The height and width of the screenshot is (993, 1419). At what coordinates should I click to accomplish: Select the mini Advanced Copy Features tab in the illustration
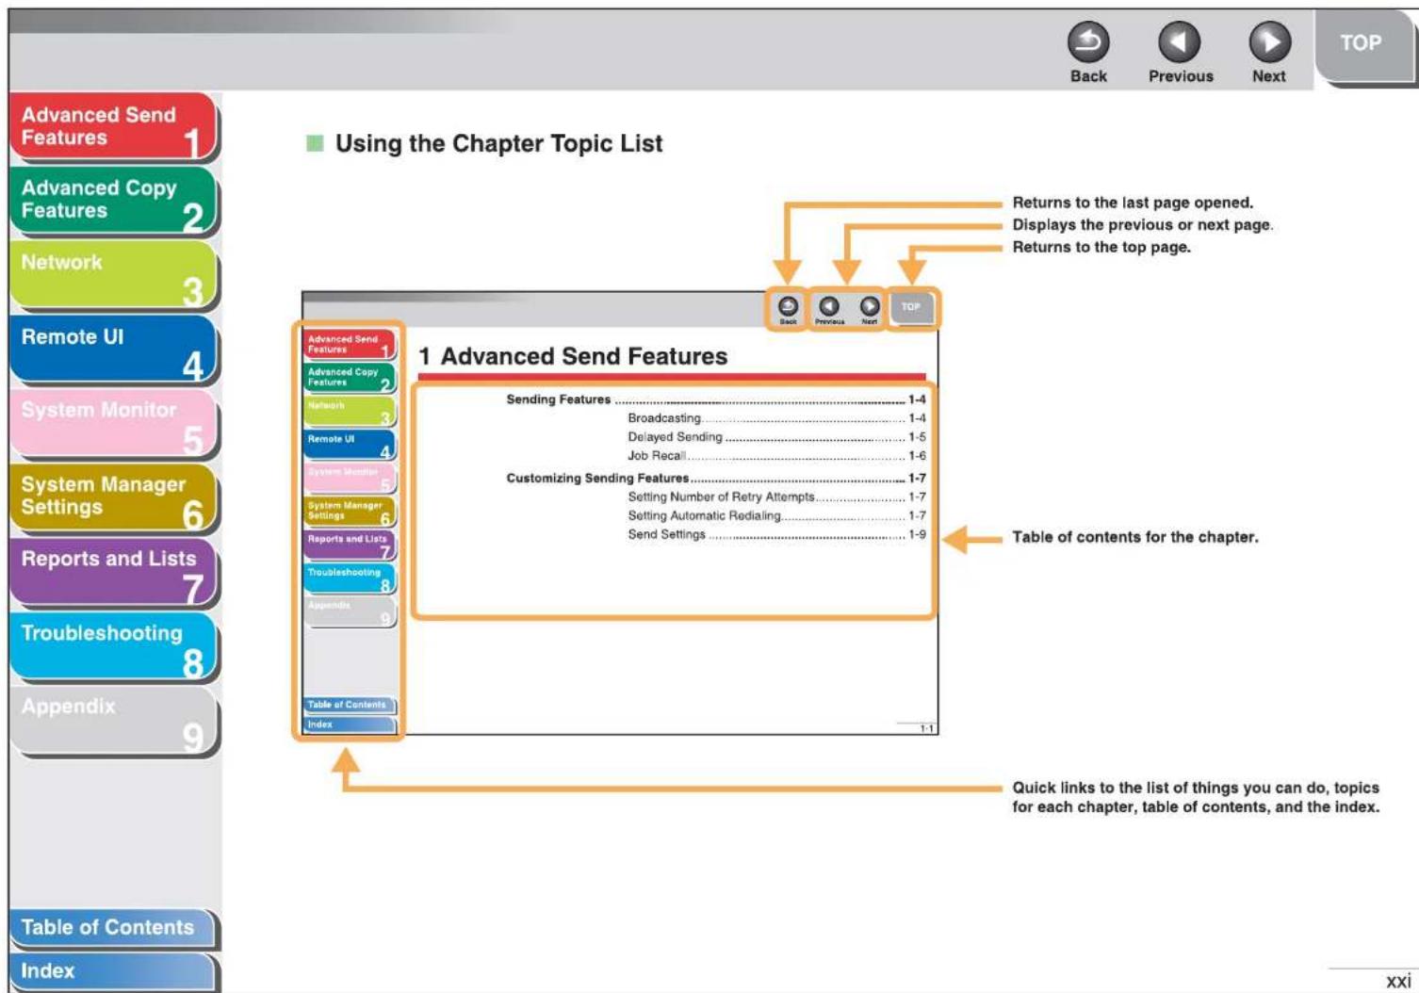pos(349,378)
